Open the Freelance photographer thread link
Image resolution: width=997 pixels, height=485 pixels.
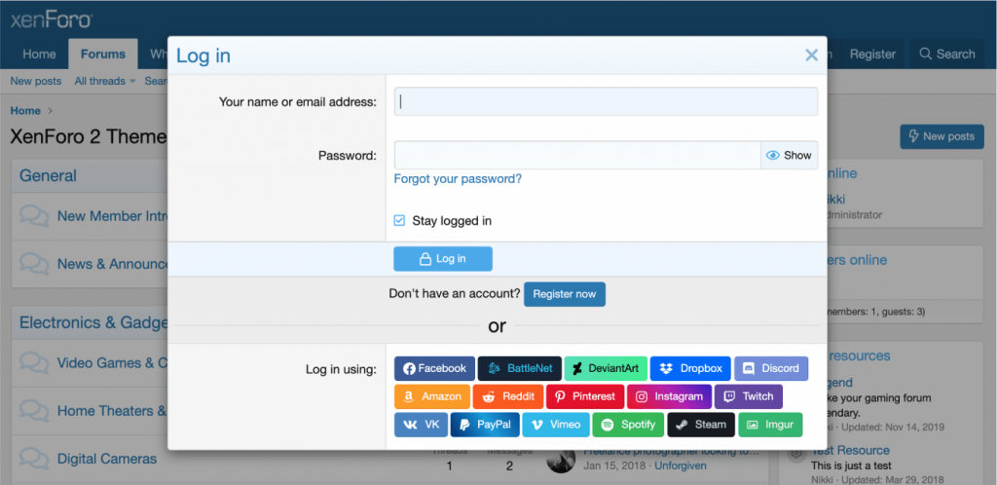tap(671, 452)
